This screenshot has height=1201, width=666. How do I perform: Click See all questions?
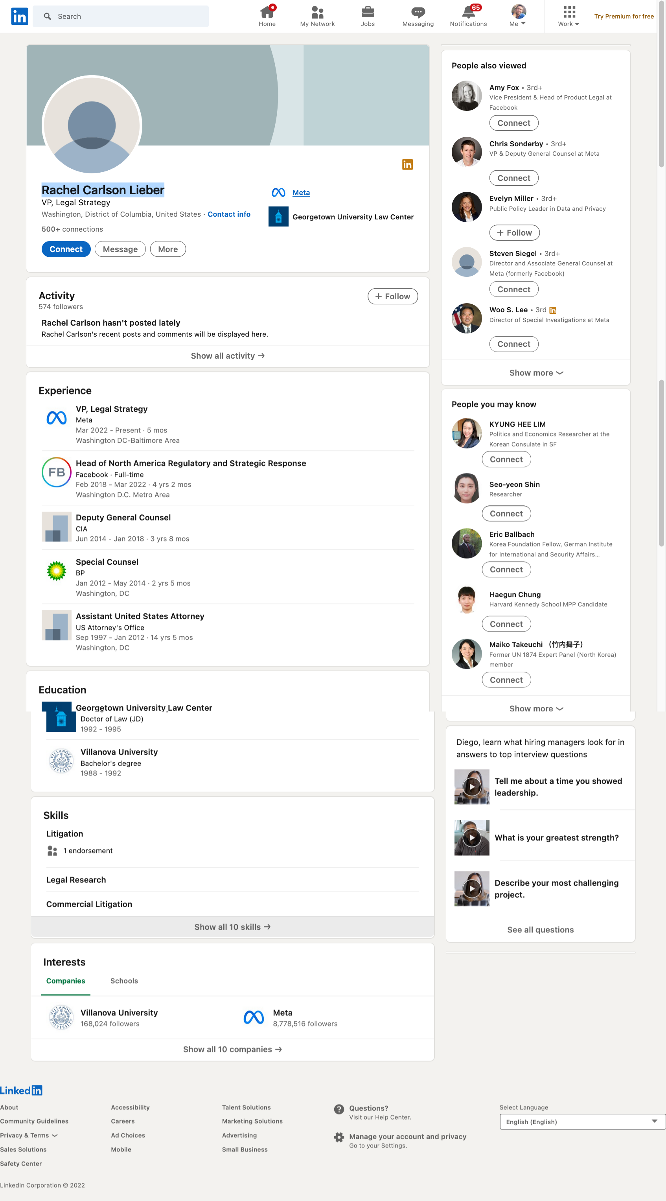click(x=540, y=930)
